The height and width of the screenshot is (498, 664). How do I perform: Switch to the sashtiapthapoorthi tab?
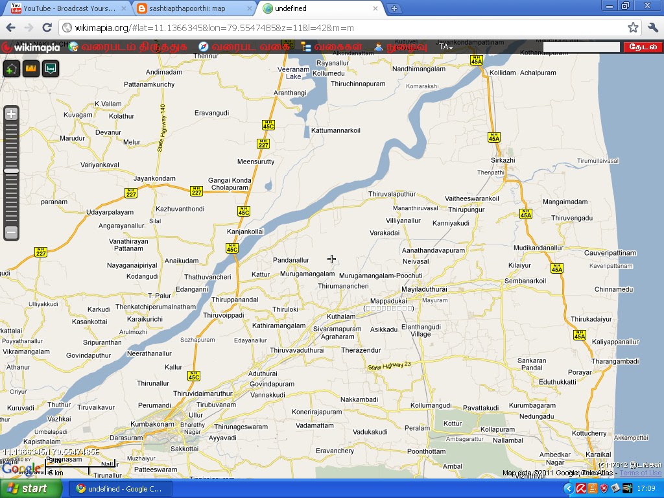[188, 8]
